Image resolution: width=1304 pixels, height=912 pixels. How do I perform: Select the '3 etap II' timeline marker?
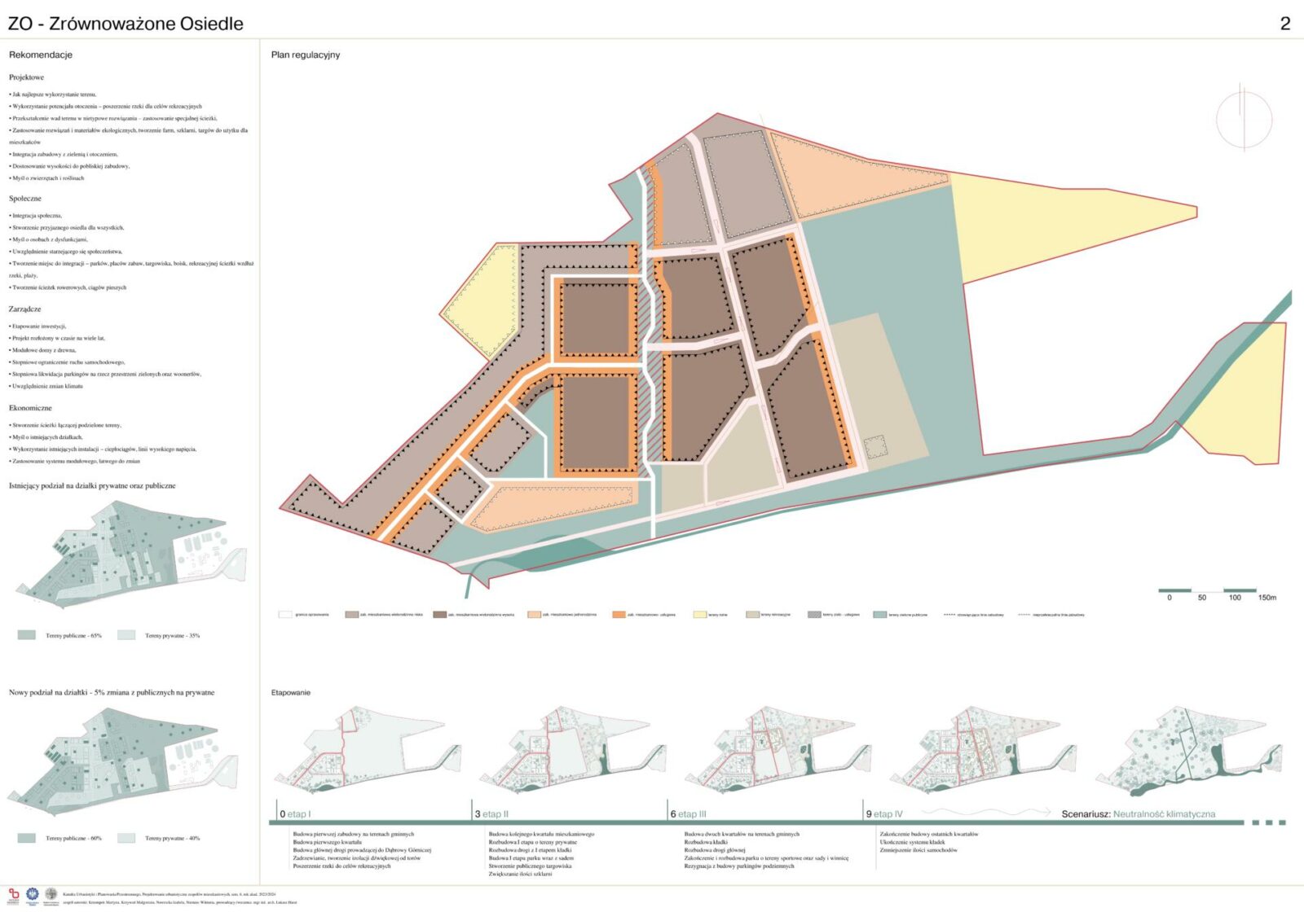coord(491,813)
